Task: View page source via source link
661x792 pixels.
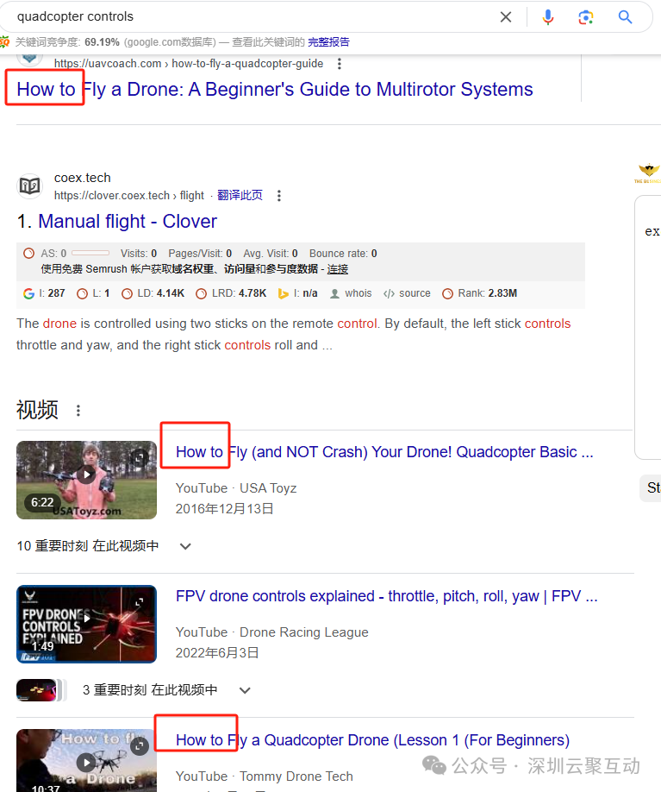Action: (x=407, y=293)
